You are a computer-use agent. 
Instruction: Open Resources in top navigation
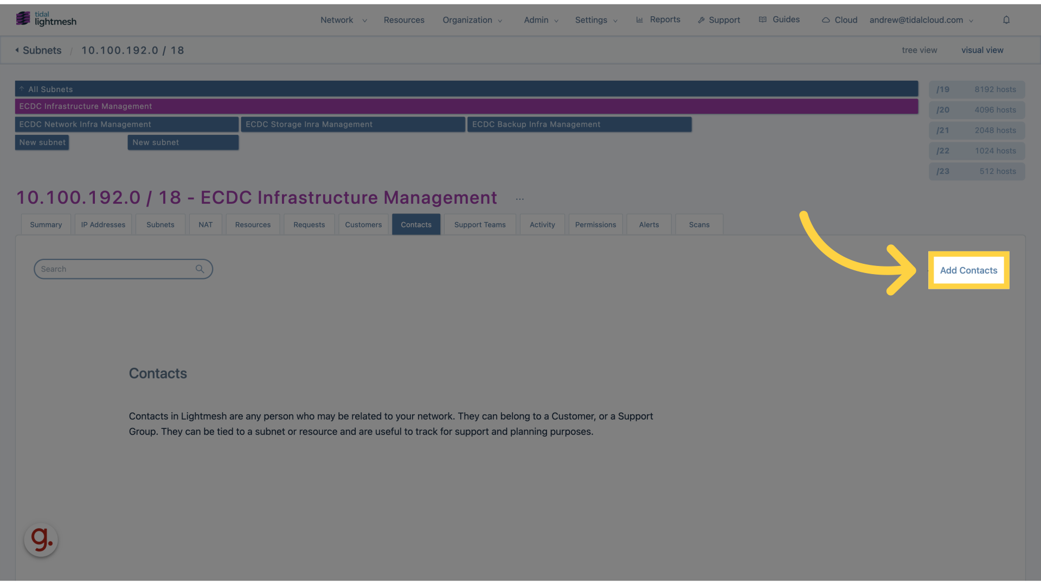(404, 20)
